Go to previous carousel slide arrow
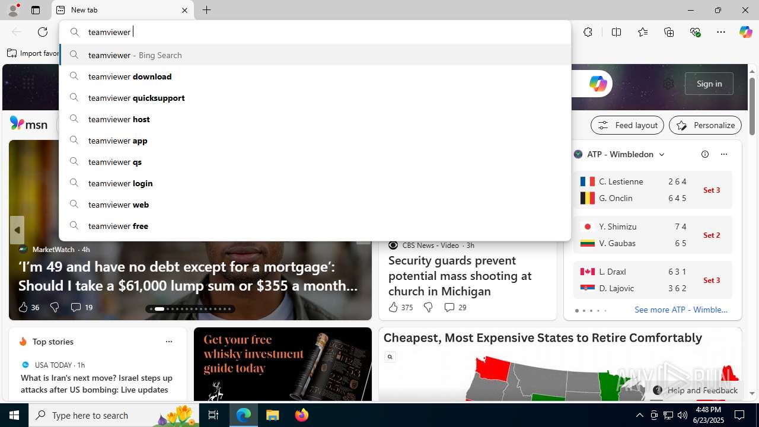759x427 pixels. point(17,230)
